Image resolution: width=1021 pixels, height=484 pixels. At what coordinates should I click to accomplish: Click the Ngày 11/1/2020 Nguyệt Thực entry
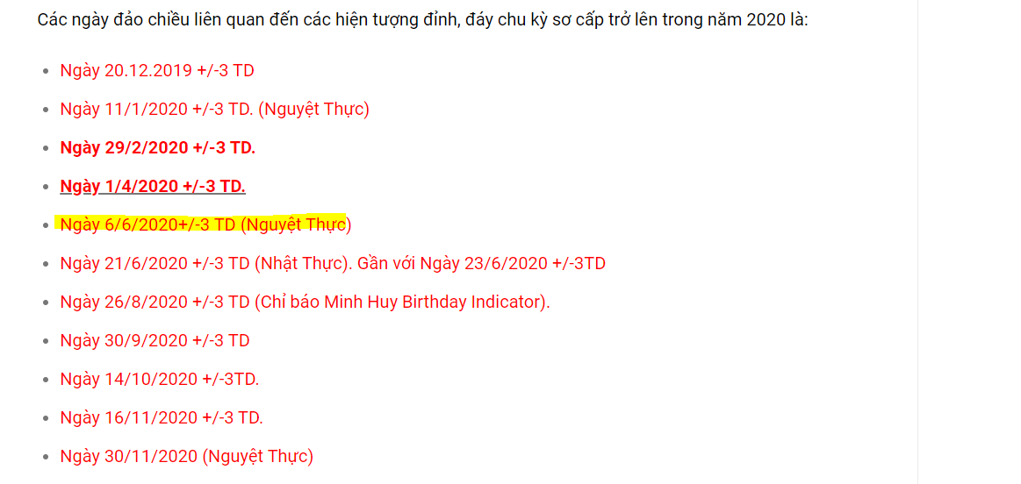215,110
